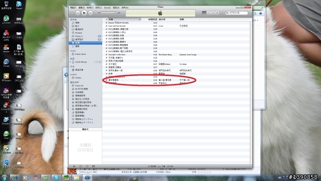Click the Now Playing panel header
The width and height of the screenshot is (321, 181).
[x=85, y=129]
